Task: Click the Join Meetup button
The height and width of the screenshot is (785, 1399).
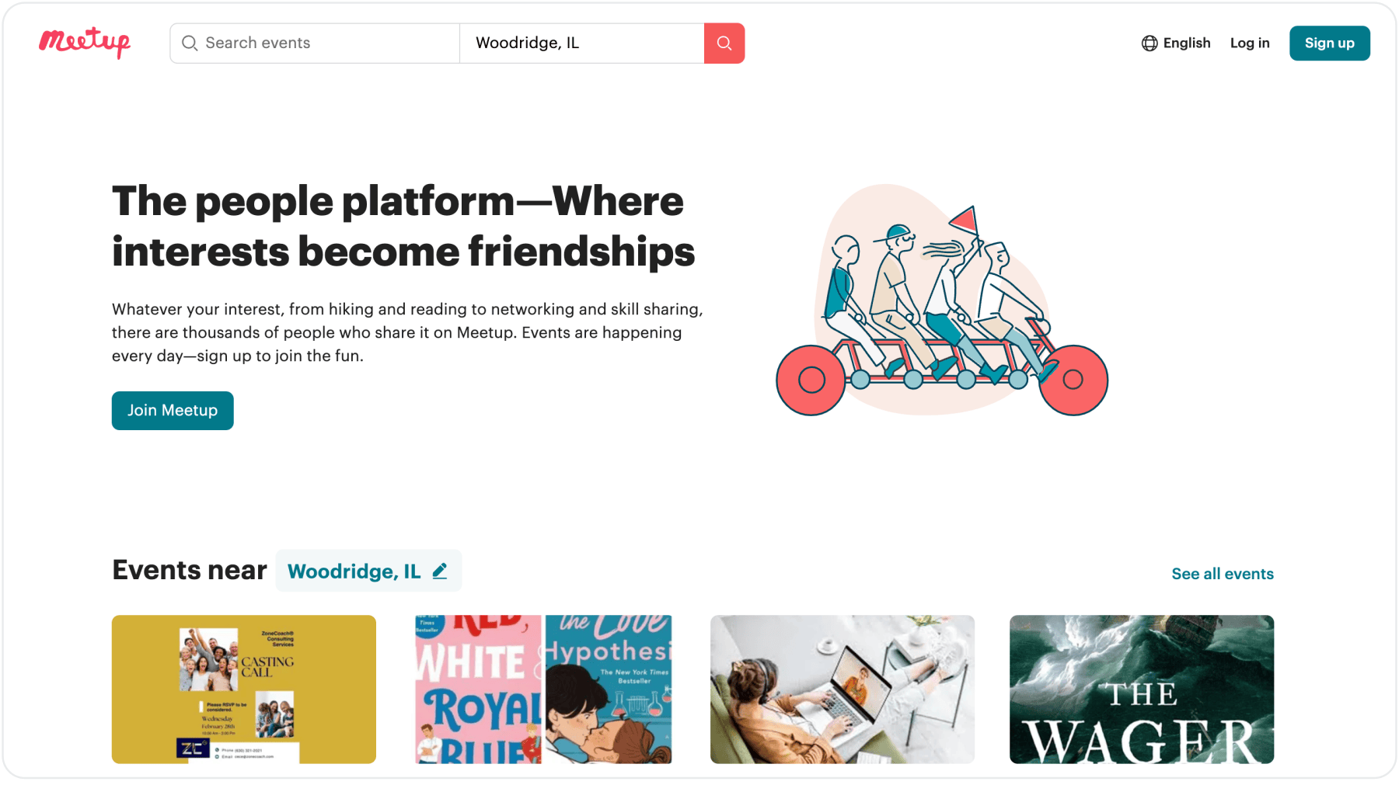Action: (x=173, y=410)
